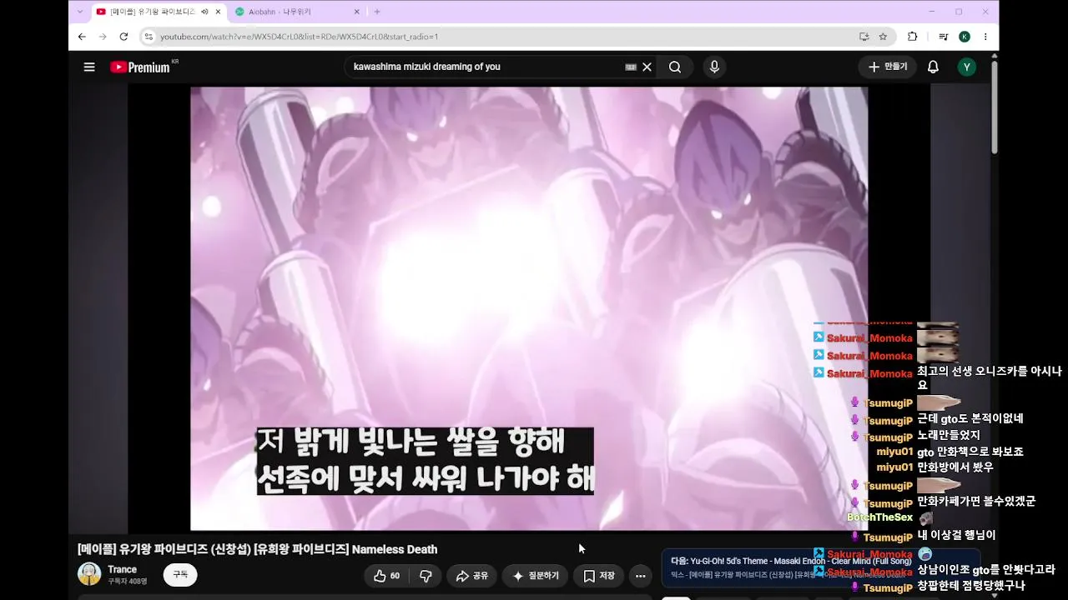This screenshot has width=1068, height=600.
Task: Open the media controls toolbar icon
Action: [943, 37]
